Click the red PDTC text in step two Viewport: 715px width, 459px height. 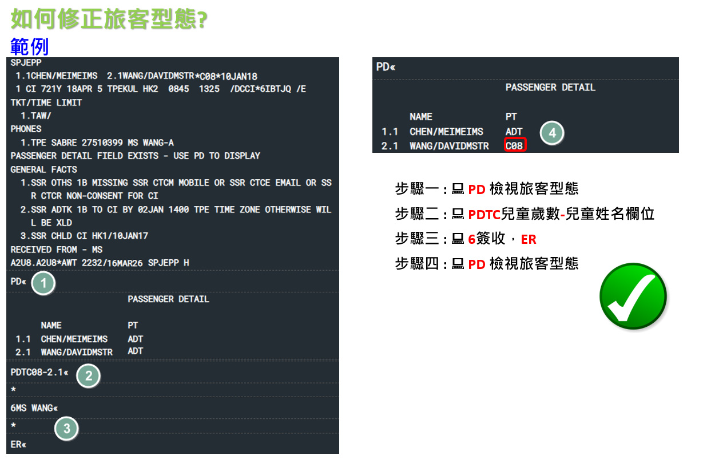click(x=484, y=214)
